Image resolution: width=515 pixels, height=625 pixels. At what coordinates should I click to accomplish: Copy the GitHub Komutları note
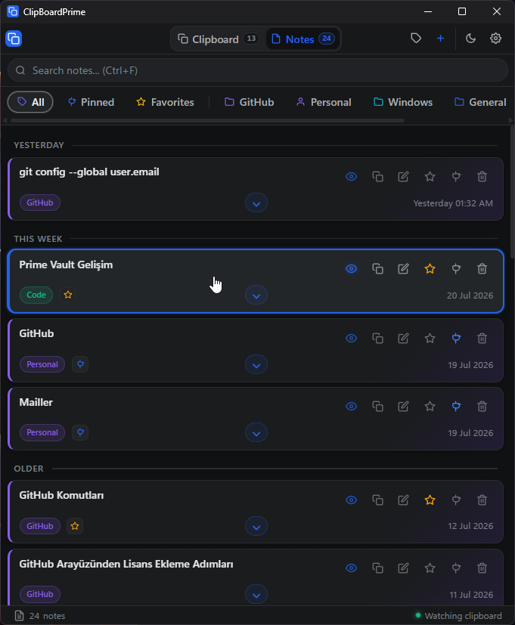(378, 500)
